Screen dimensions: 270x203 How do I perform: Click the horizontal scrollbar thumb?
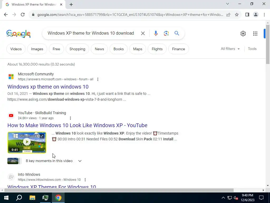click(x=119, y=190)
